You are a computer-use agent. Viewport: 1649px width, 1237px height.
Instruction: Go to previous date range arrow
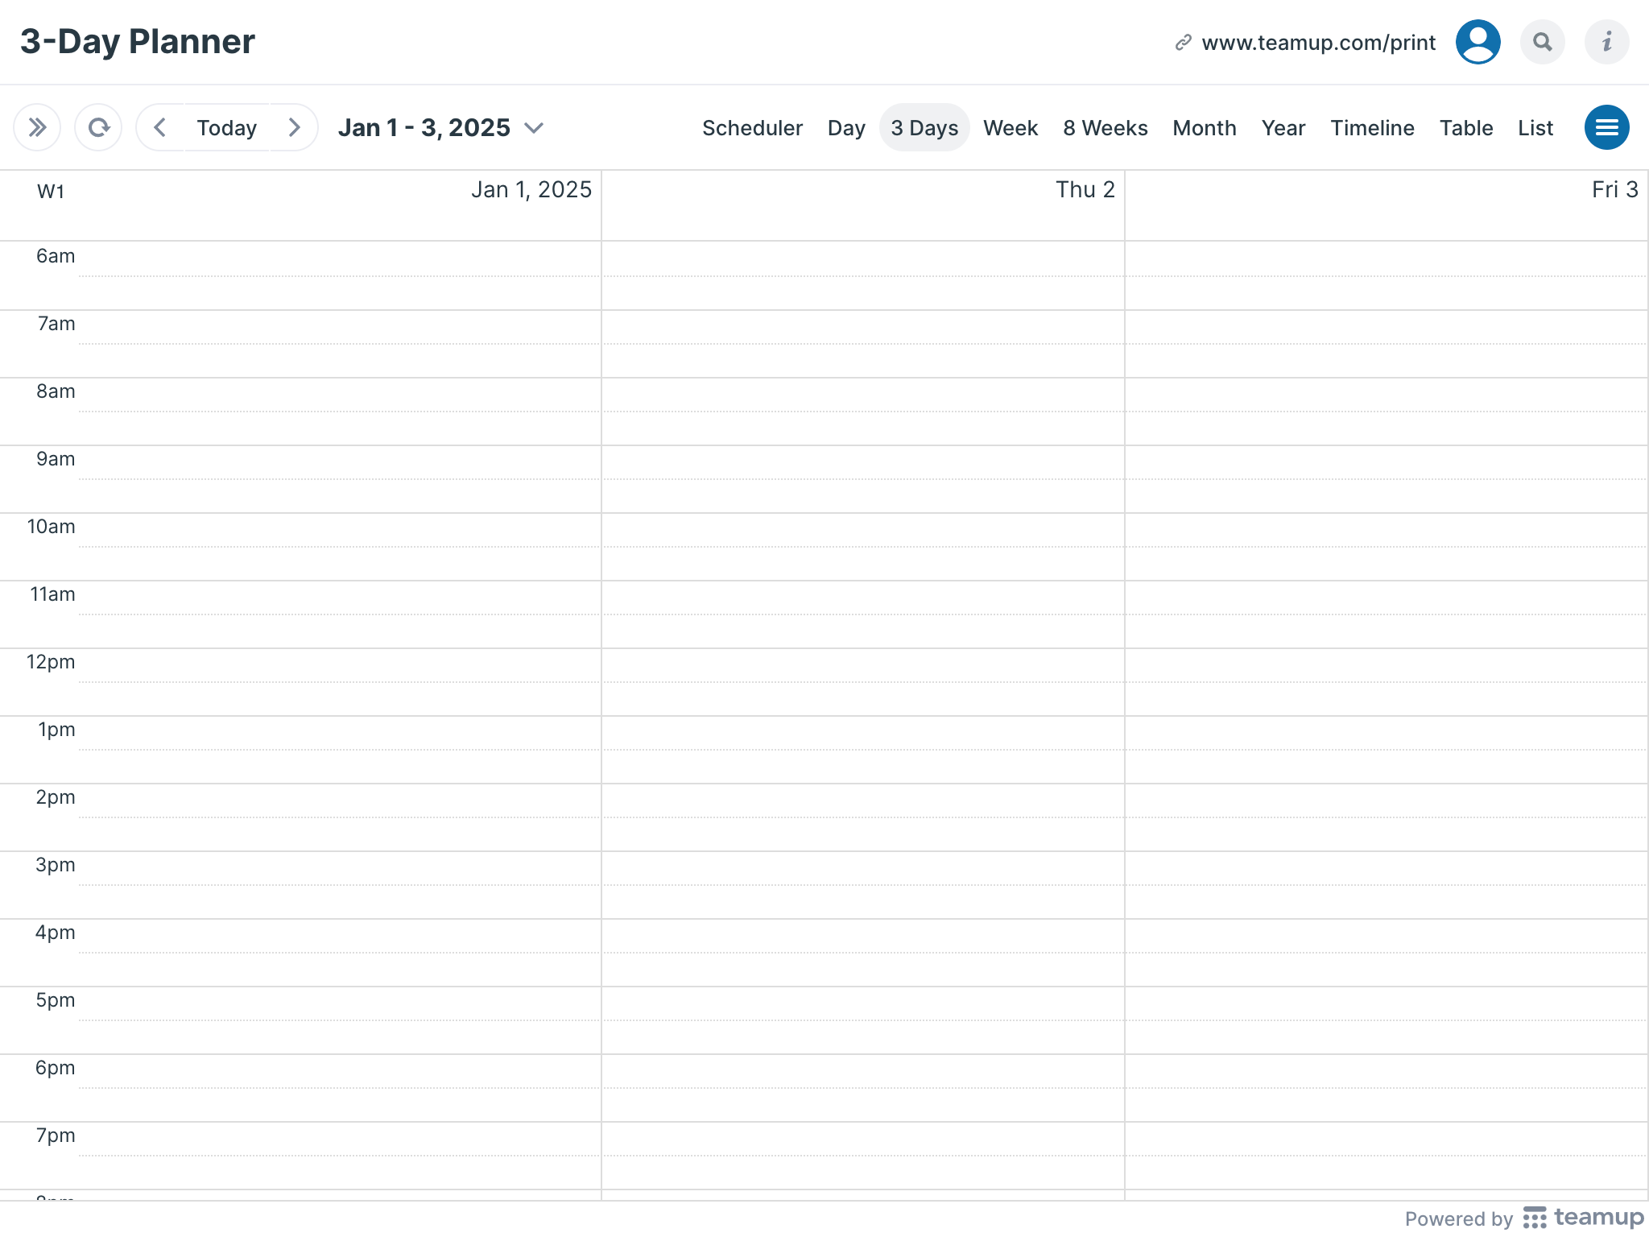[x=160, y=127]
